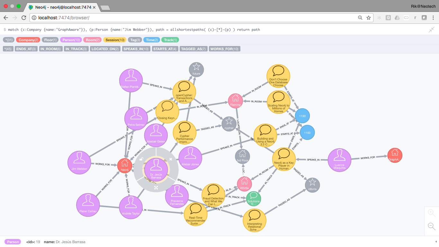Click the Alastair Green person node

[x=156, y=135]
